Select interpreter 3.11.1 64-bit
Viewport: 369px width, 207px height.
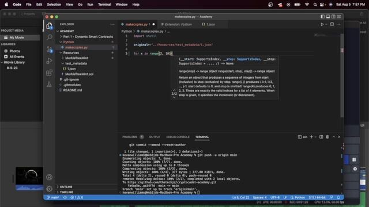point(317,197)
